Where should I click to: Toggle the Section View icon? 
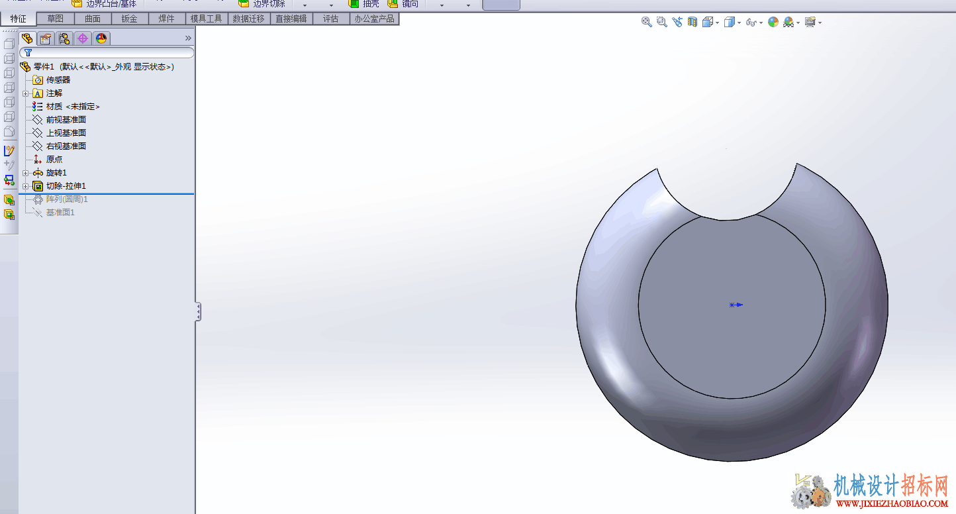point(693,22)
